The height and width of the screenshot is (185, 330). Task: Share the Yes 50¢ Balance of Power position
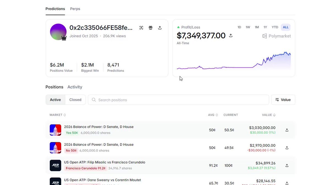pyautogui.click(x=287, y=130)
